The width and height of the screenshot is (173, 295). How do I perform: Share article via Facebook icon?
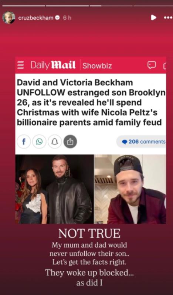(24, 142)
